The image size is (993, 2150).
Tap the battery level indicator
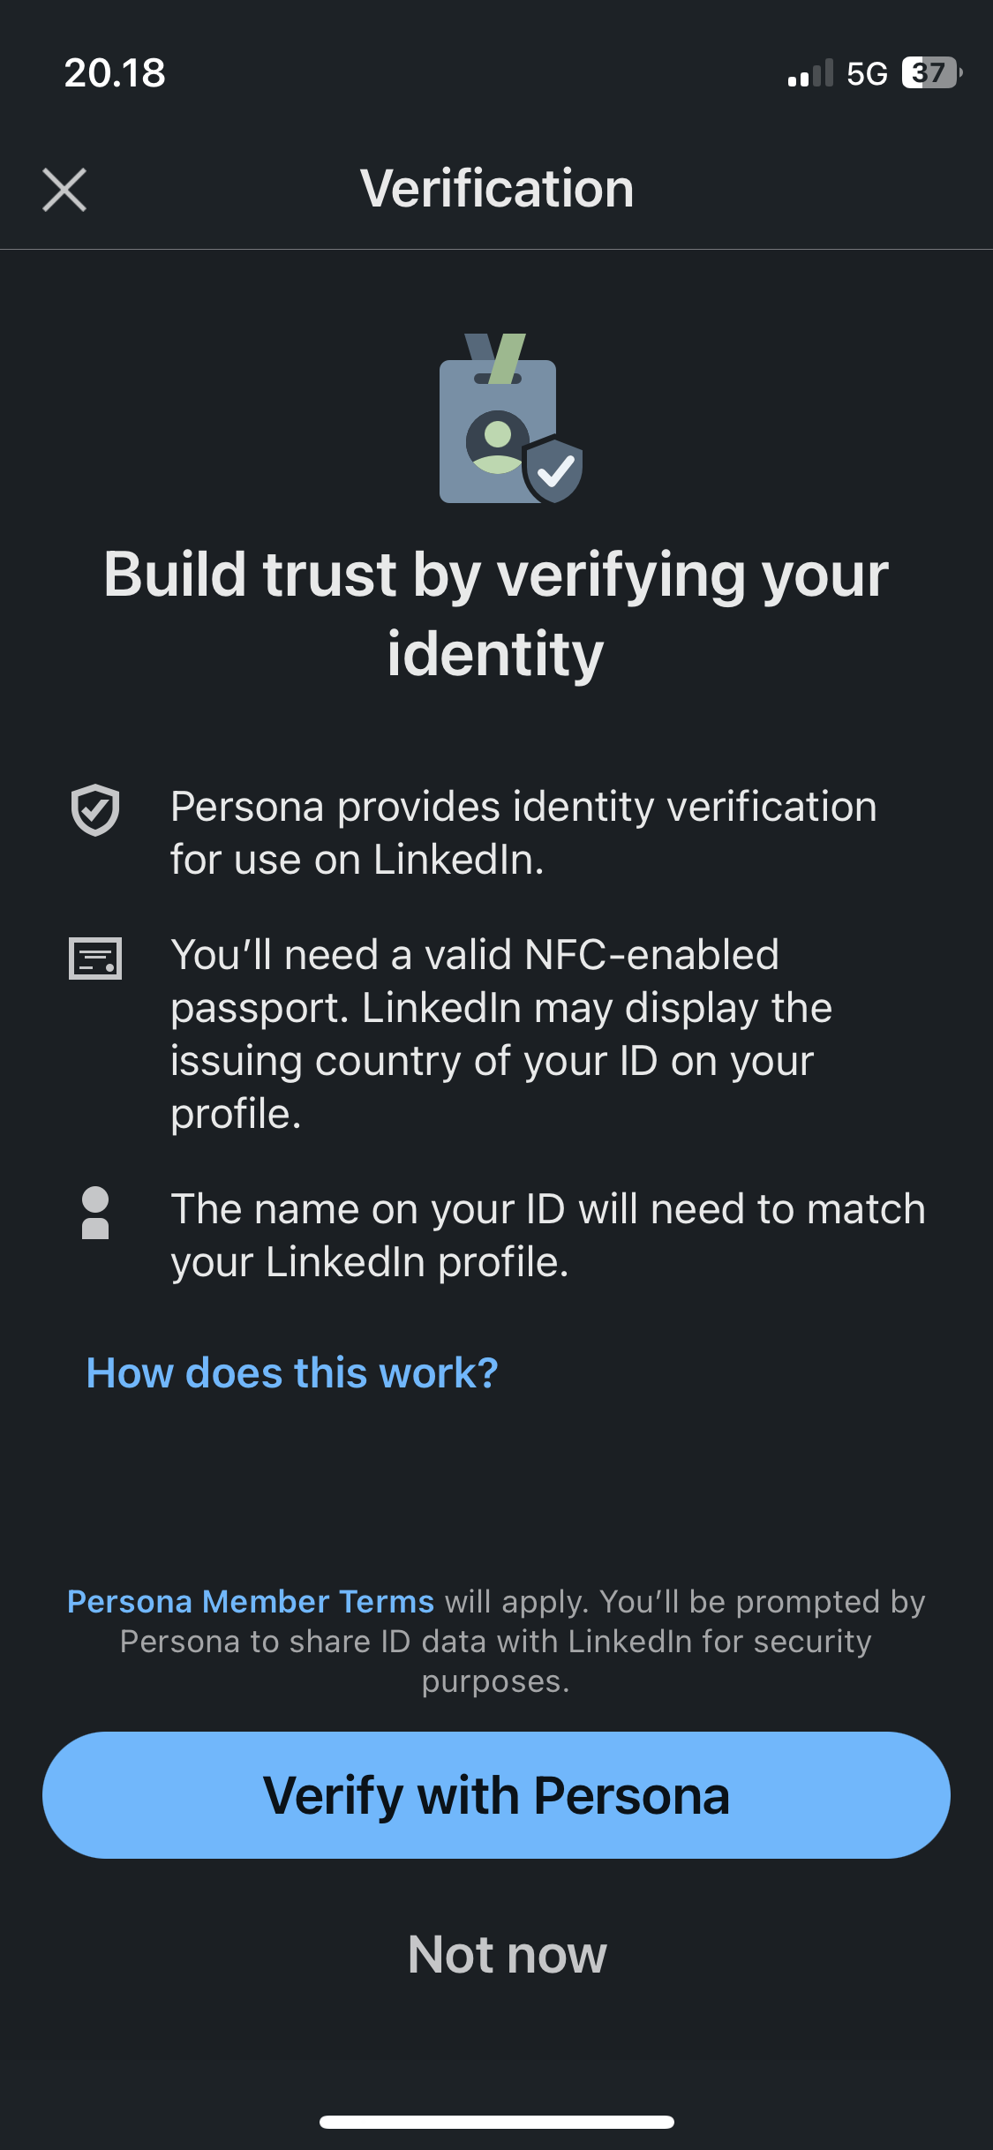(930, 73)
